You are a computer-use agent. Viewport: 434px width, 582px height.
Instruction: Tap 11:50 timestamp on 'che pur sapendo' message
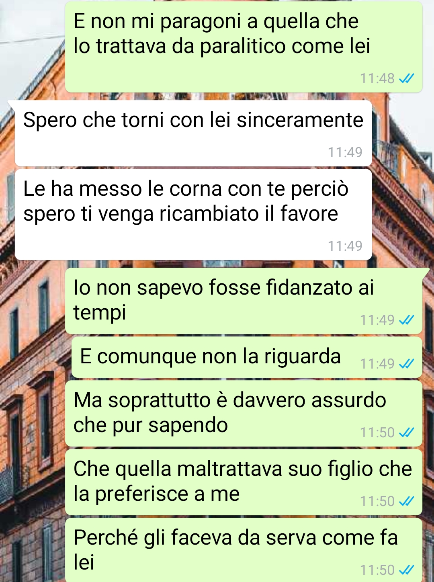coord(377,432)
